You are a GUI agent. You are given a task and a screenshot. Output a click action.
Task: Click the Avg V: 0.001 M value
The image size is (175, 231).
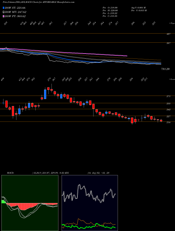point(138,8)
